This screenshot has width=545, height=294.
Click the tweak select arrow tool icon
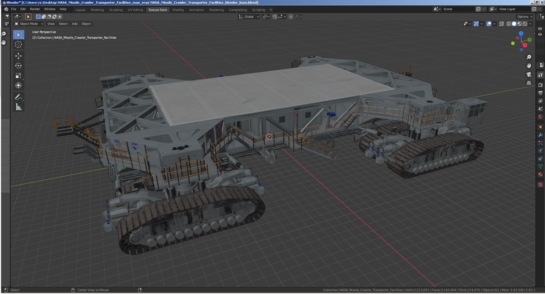click(x=28, y=17)
